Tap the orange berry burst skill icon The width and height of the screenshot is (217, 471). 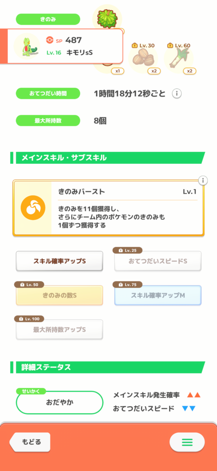33,207
